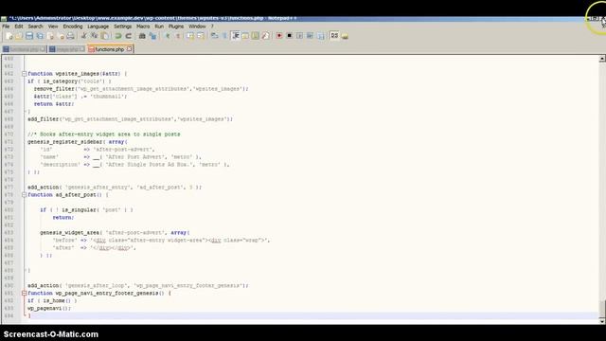The width and height of the screenshot is (606, 341).
Task: Click the Save Recorded Macro icon
Action: point(320,36)
